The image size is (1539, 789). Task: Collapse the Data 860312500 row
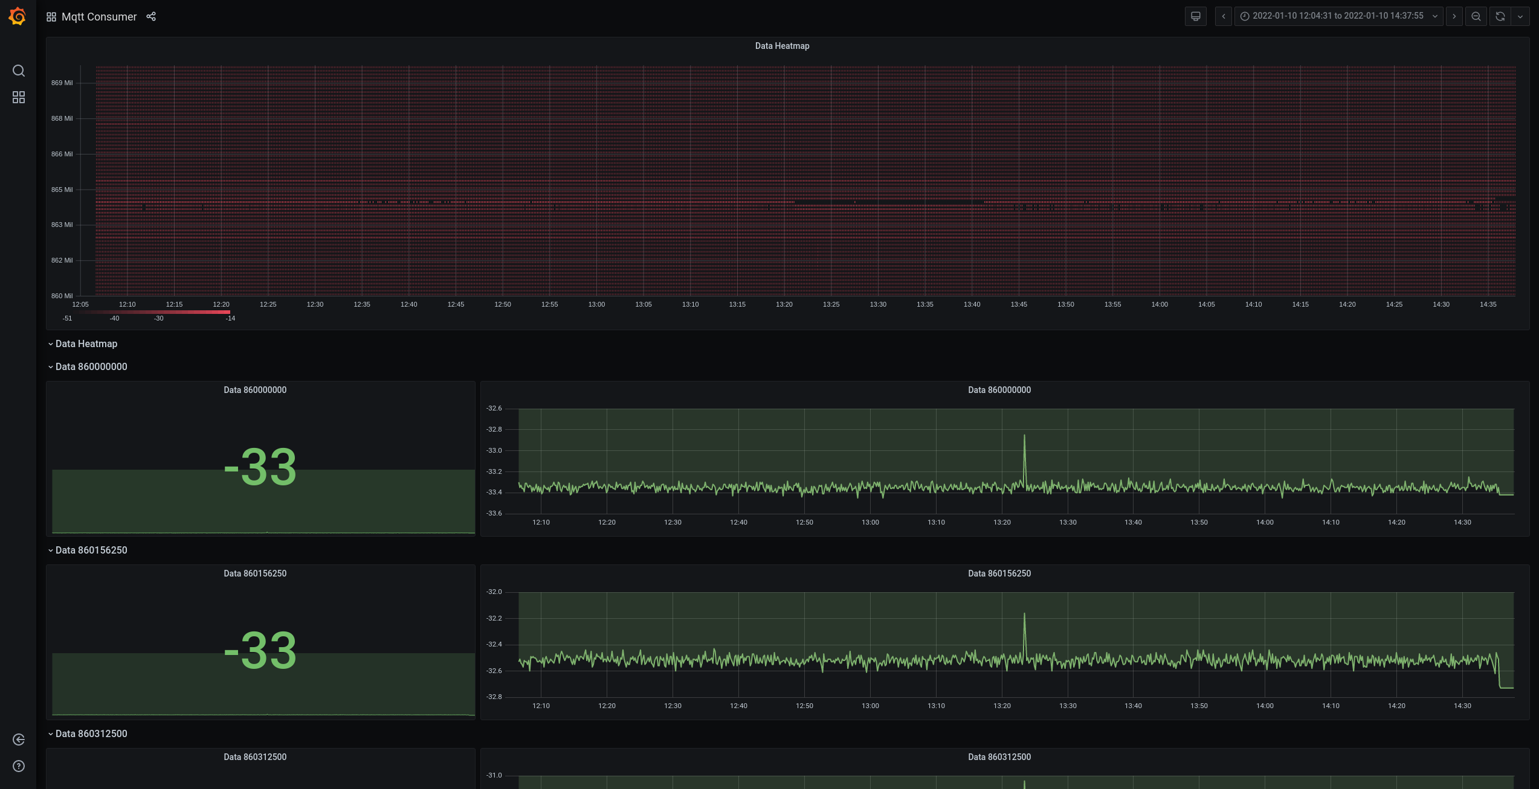tap(91, 733)
